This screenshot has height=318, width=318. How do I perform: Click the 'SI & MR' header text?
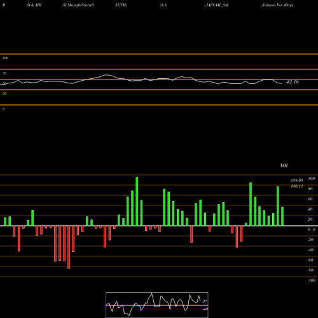pyautogui.click(x=34, y=5)
